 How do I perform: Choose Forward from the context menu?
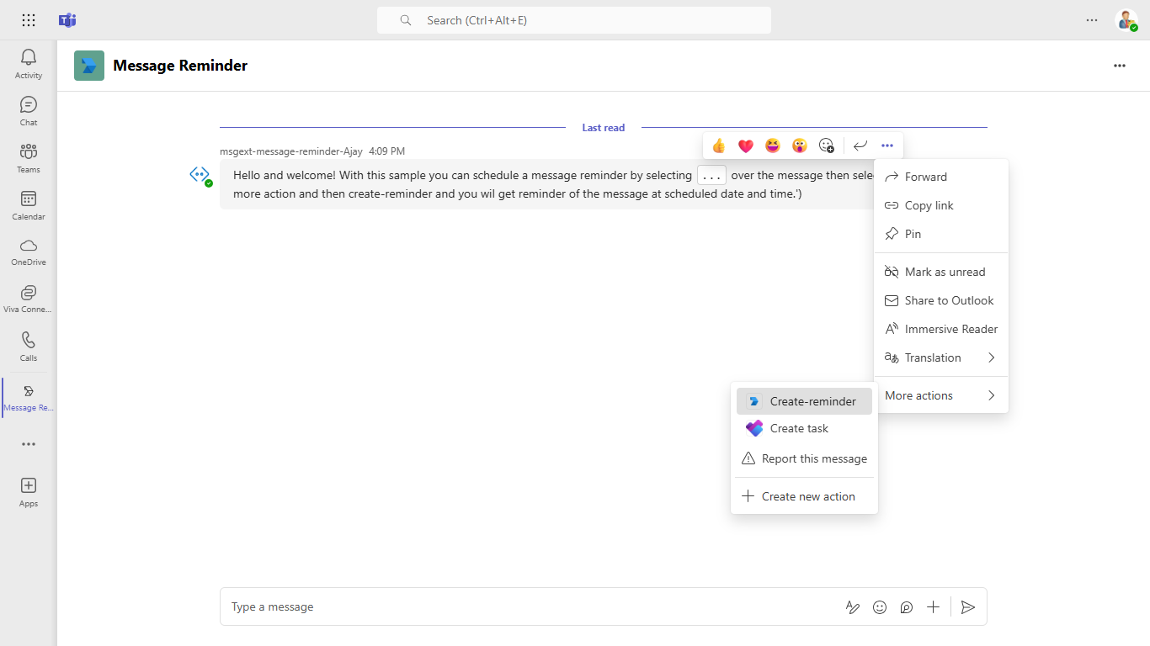[x=941, y=177]
